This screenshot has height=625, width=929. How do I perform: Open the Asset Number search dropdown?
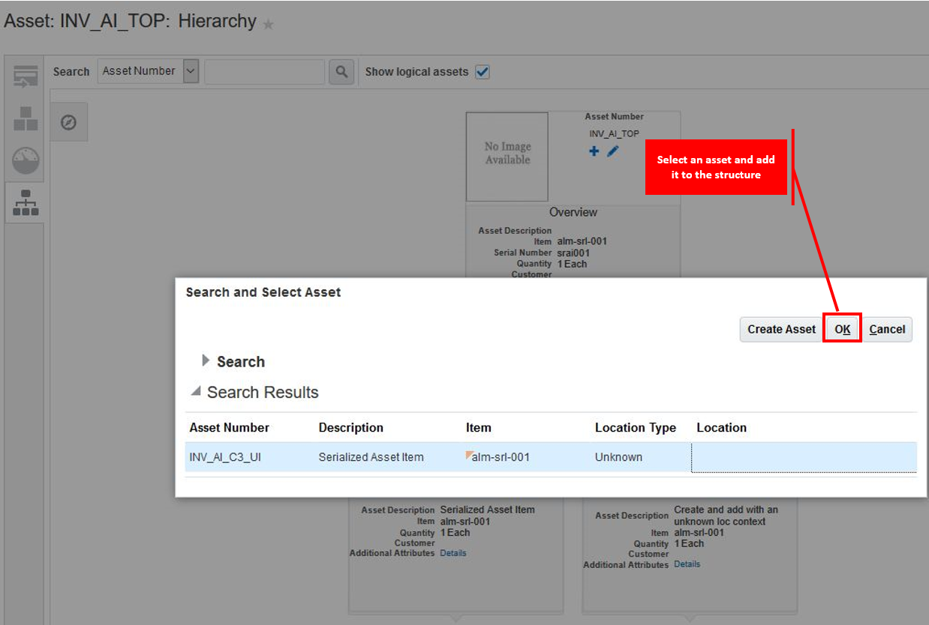(x=191, y=72)
